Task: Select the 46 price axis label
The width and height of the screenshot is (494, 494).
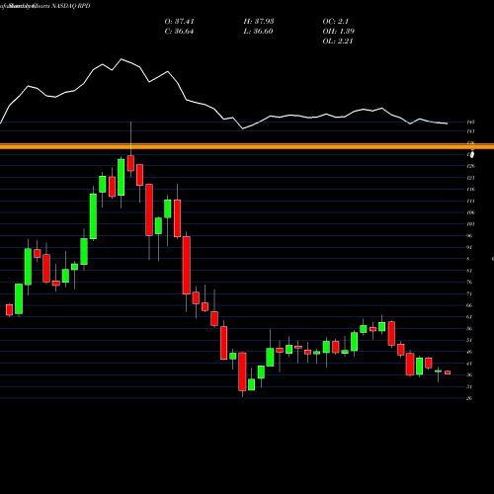Action: click(469, 352)
